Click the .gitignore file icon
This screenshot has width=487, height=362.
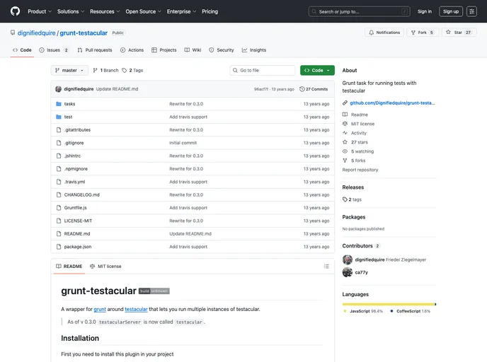click(x=59, y=143)
